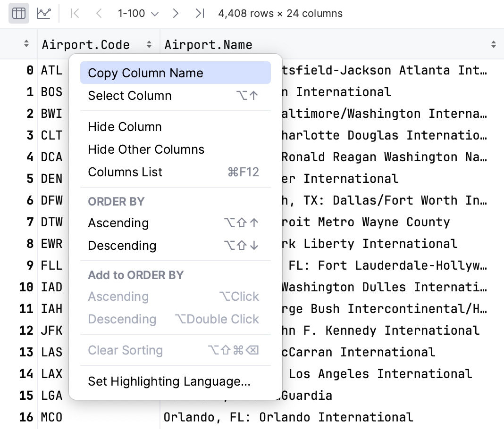The height and width of the screenshot is (429, 504).
Task: Go to first page arrow
Action: 75,14
